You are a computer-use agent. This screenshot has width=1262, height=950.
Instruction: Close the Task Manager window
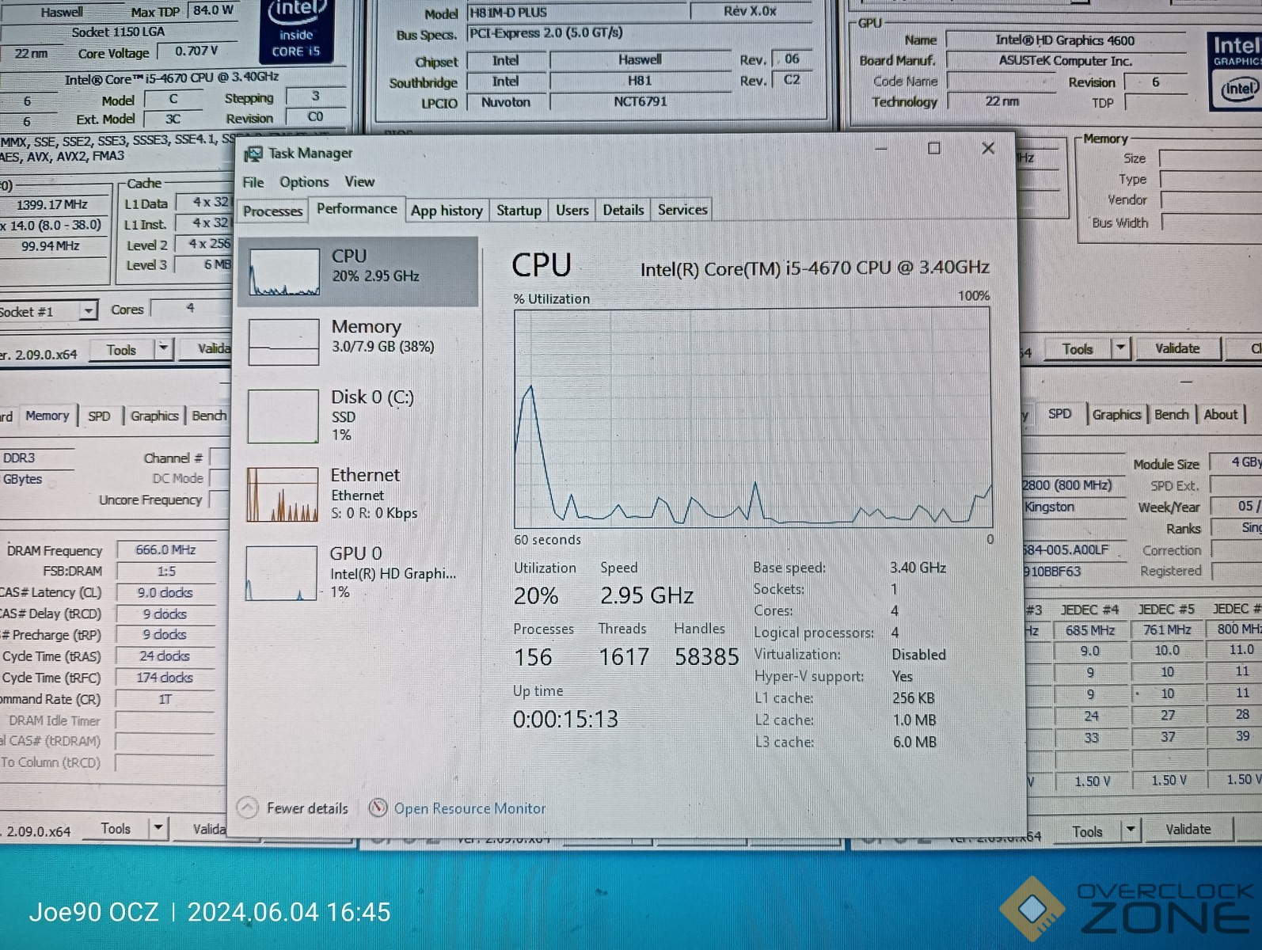pyautogui.click(x=988, y=148)
